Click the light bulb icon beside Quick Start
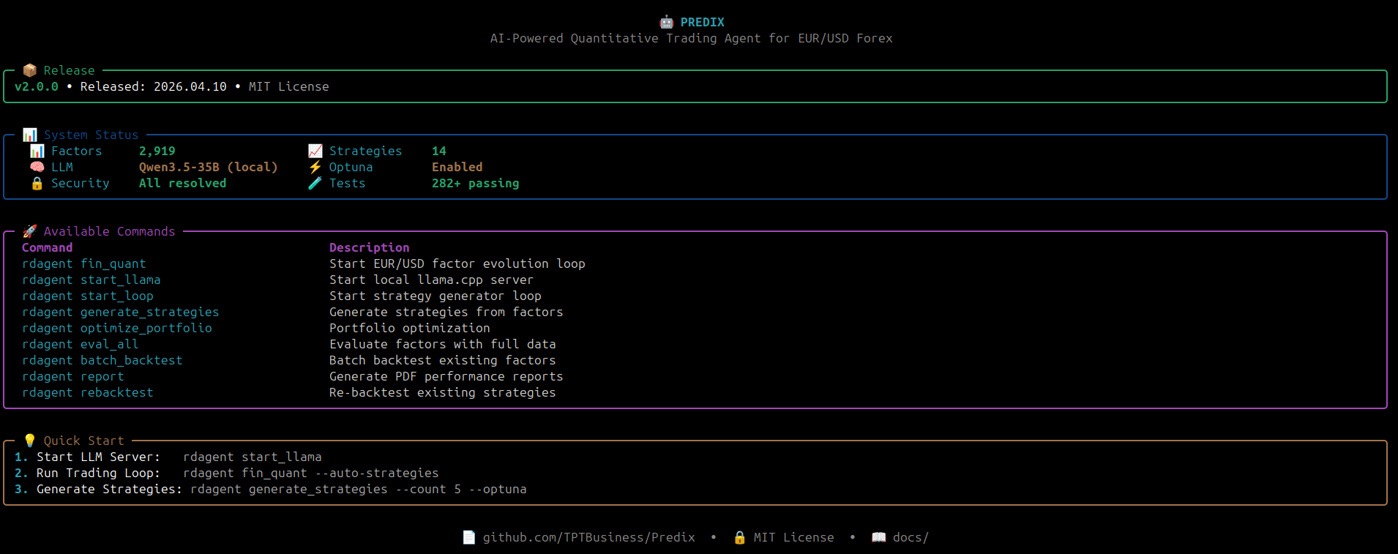The height and width of the screenshot is (554, 1398). 29,441
